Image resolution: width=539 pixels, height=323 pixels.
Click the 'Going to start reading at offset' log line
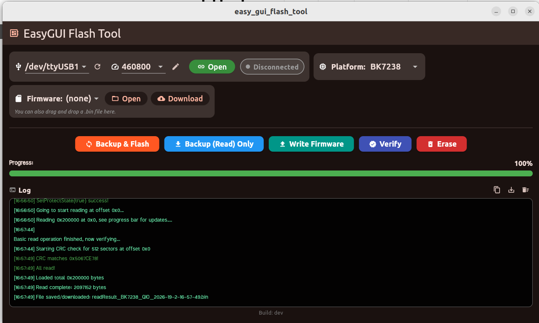[69, 210]
